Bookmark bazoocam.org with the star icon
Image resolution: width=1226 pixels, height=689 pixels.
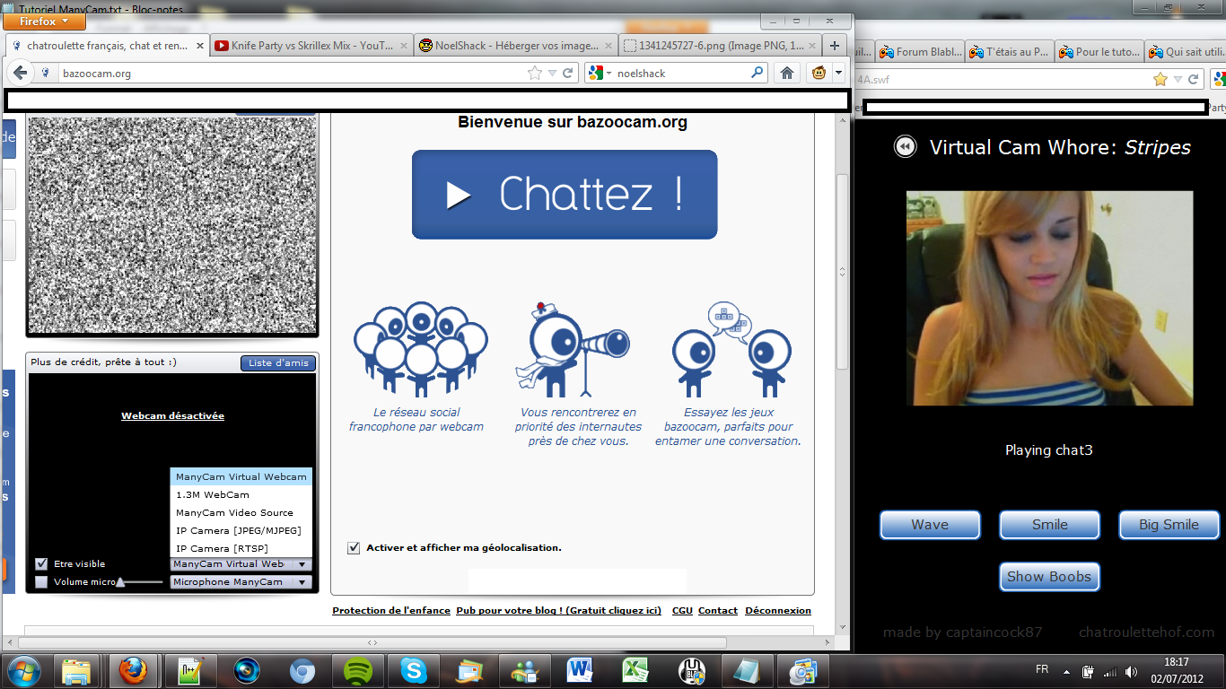[x=535, y=73]
